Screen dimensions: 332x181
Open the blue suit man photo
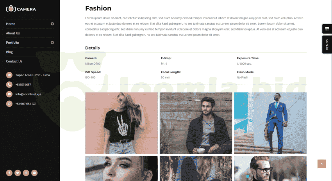[270, 123]
